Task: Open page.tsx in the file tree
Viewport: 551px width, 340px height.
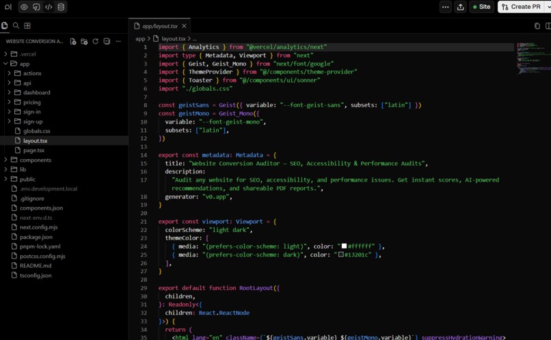Action: 33,150
